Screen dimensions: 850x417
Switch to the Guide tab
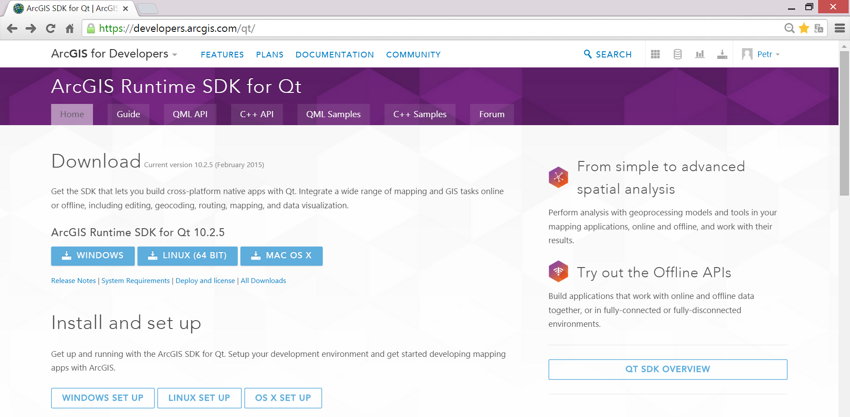[128, 115]
